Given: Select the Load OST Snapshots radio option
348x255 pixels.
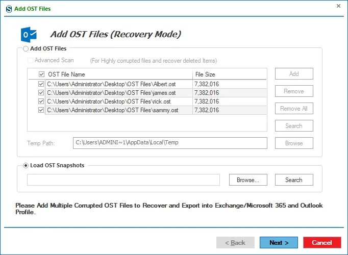Looking at the screenshot, I should point(26,165).
